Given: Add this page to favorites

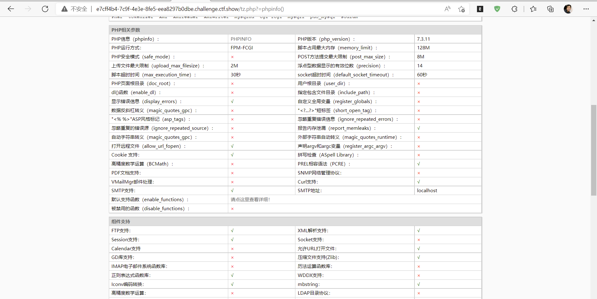Looking at the screenshot, I should (x=461, y=9).
